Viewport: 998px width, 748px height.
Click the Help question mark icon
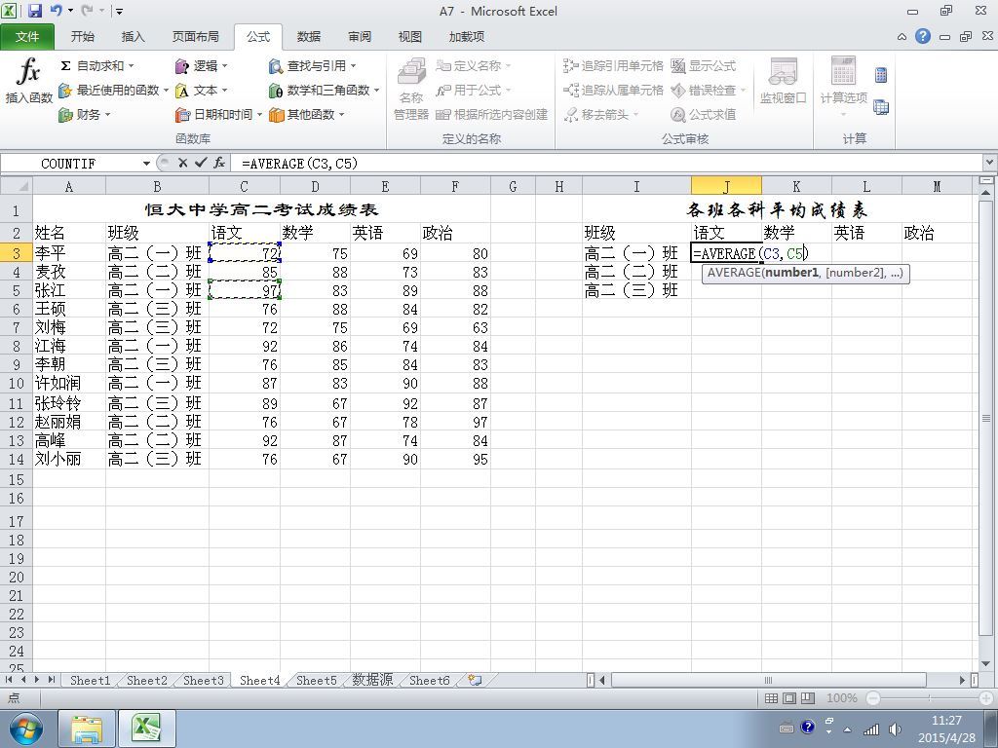coord(923,36)
